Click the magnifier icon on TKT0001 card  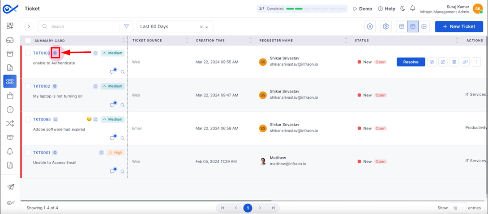pos(123,172)
